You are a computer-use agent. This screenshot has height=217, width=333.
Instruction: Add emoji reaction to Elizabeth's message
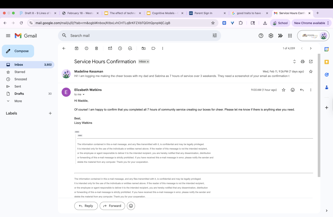point(293,90)
